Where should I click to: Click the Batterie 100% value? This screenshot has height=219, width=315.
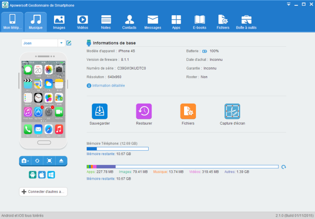coord(214,51)
